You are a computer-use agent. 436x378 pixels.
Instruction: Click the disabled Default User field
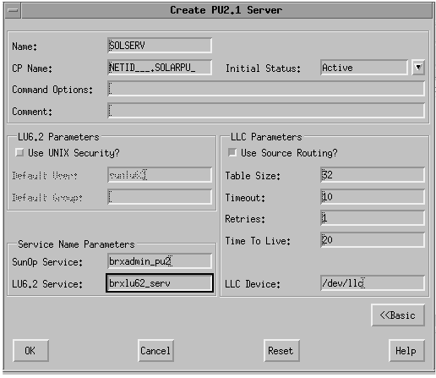[160, 175]
